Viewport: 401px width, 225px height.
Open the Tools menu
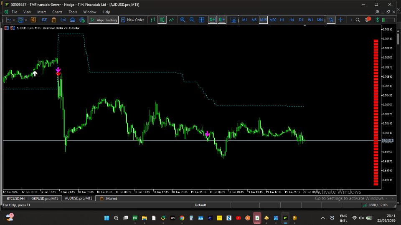pos(73,12)
